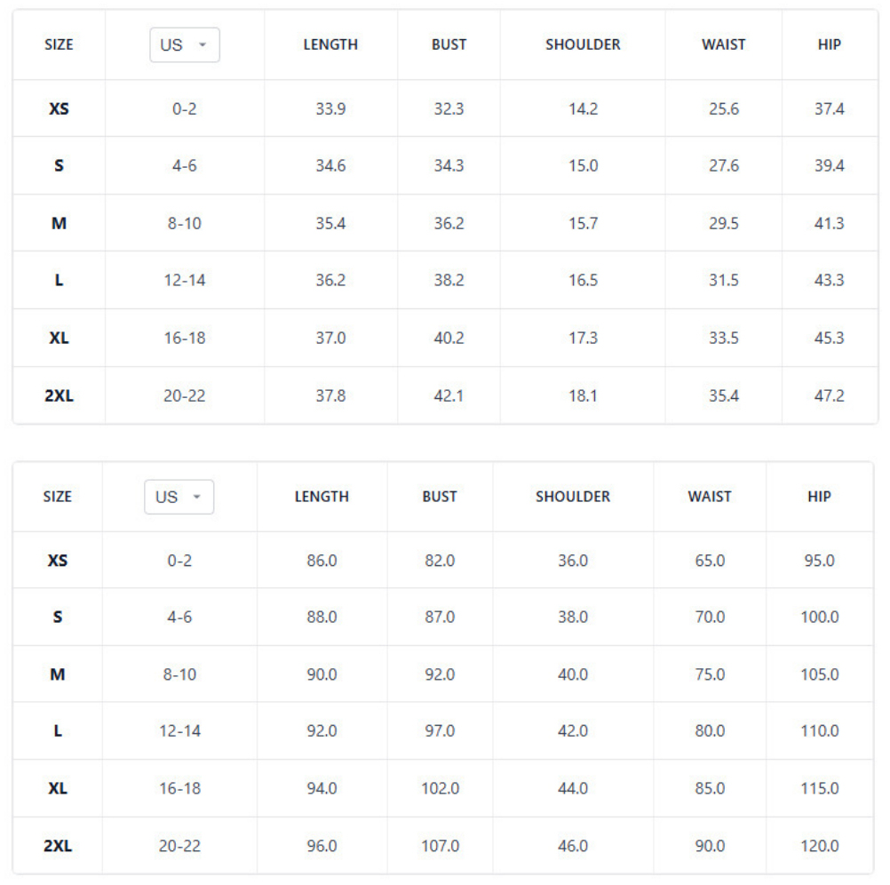Select the 31.5 waist value for L

pyautogui.click(x=723, y=281)
